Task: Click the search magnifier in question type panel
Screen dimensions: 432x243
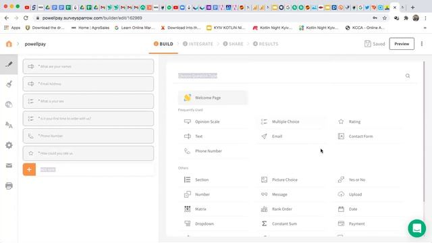Action: coord(408,76)
